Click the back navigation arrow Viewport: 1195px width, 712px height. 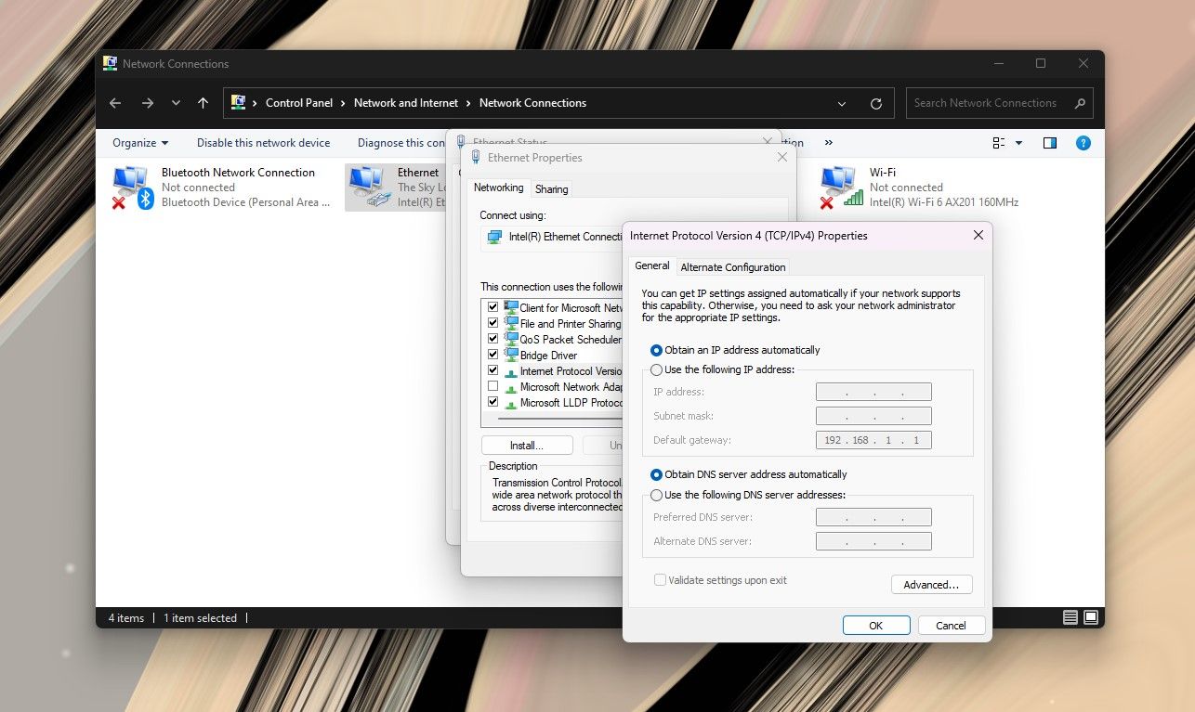pos(115,103)
